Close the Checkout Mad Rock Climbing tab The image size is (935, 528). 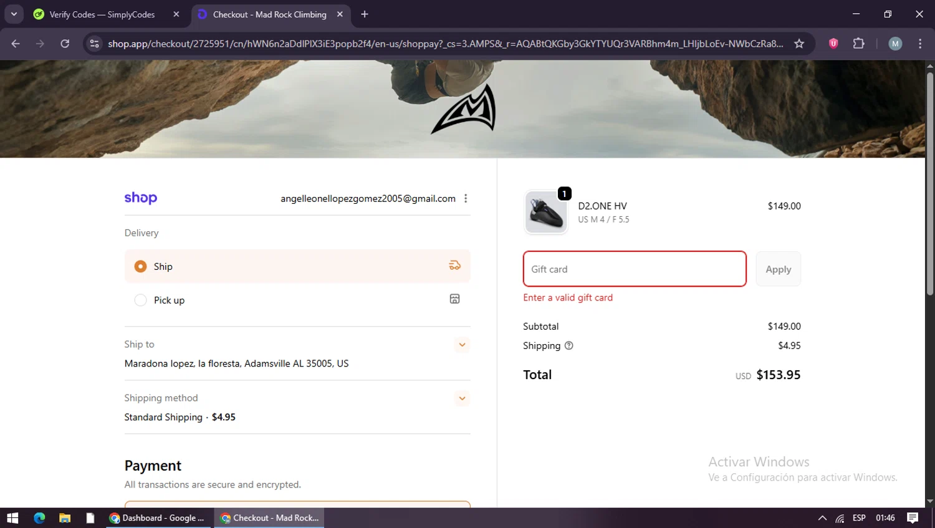coord(340,14)
